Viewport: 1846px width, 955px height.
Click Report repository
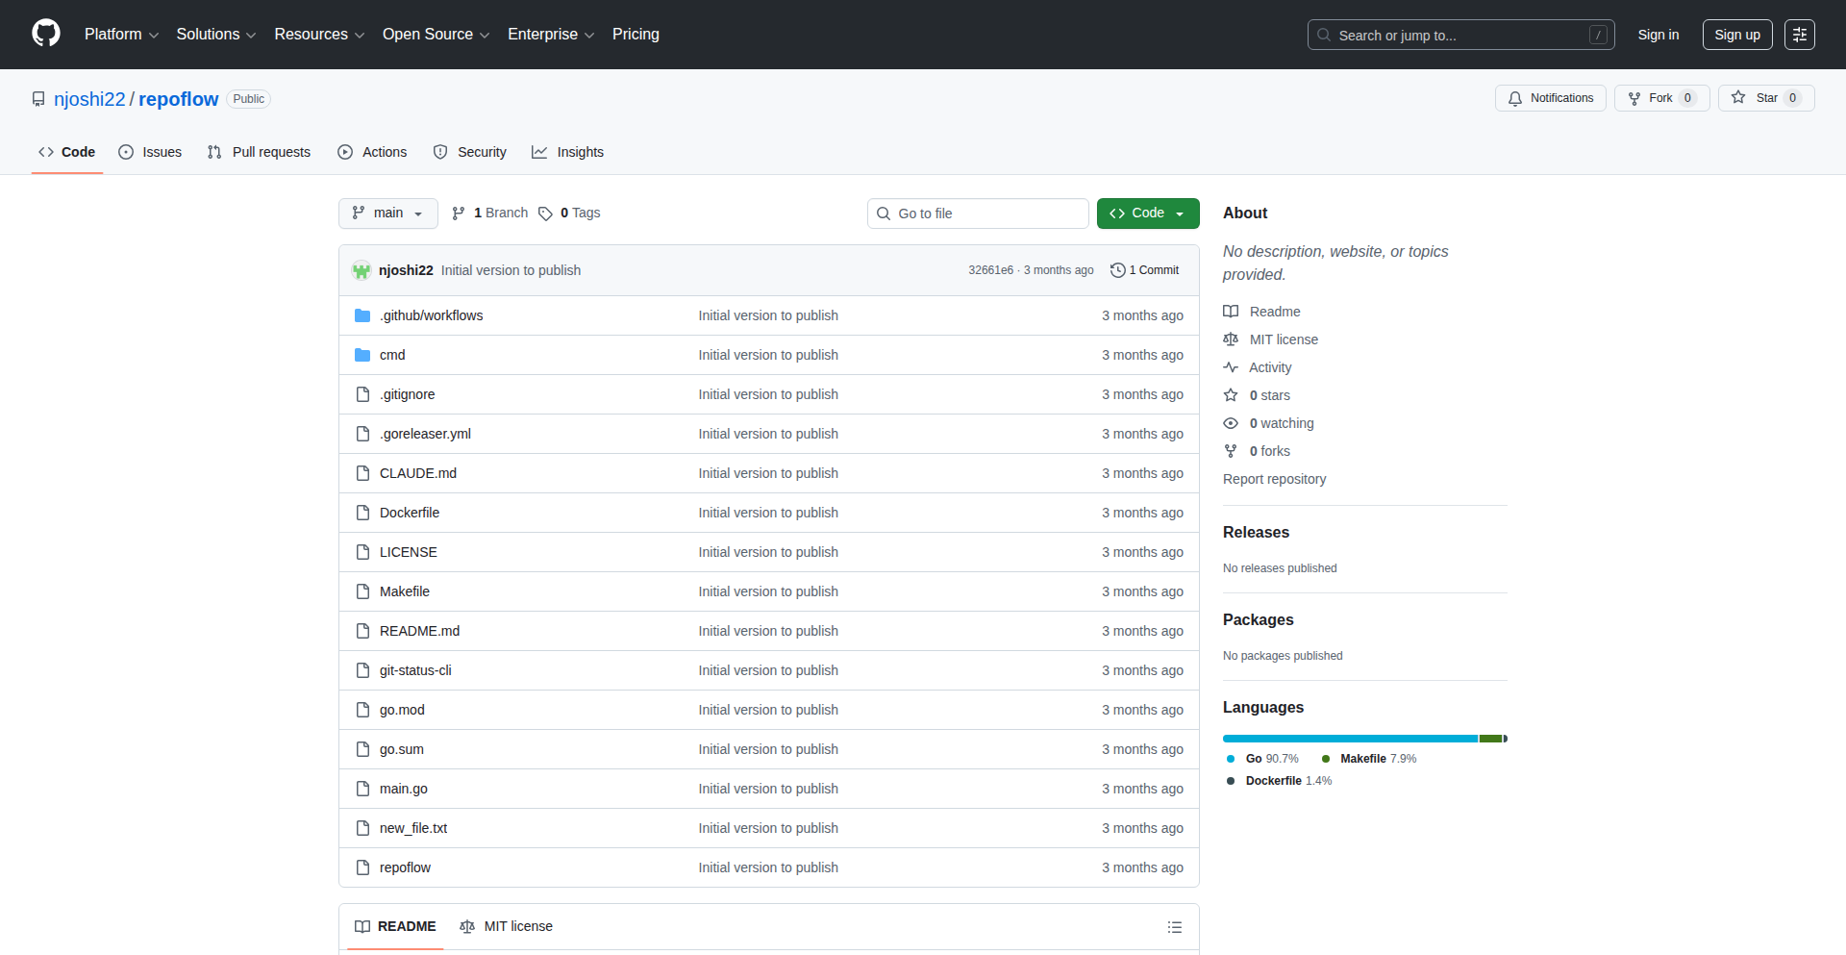click(1274, 479)
